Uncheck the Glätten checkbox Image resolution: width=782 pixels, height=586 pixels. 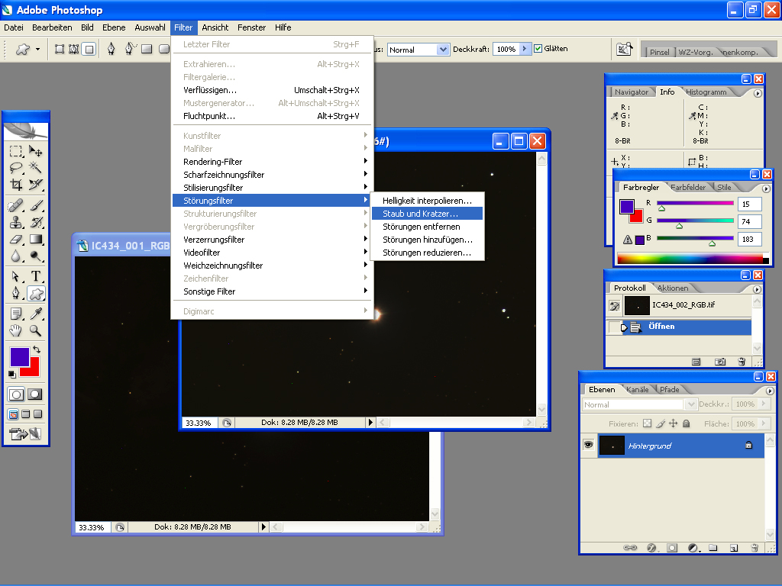point(538,49)
